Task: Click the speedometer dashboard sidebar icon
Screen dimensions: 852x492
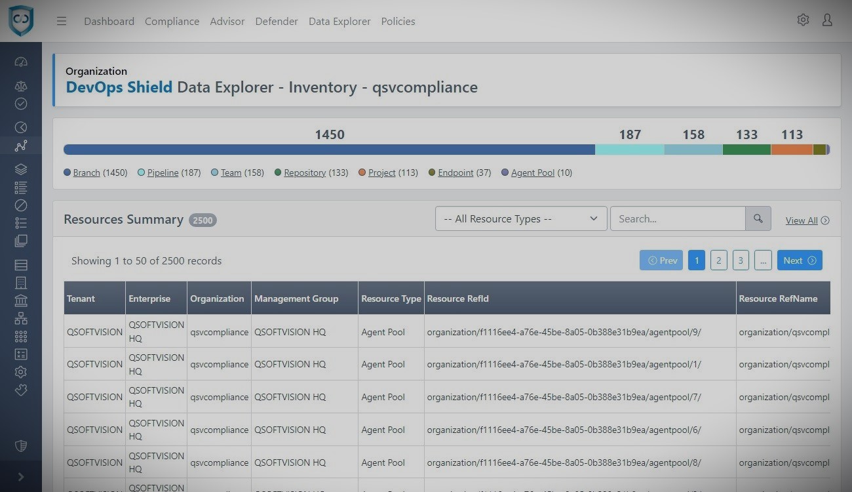Action: pyautogui.click(x=21, y=62)
